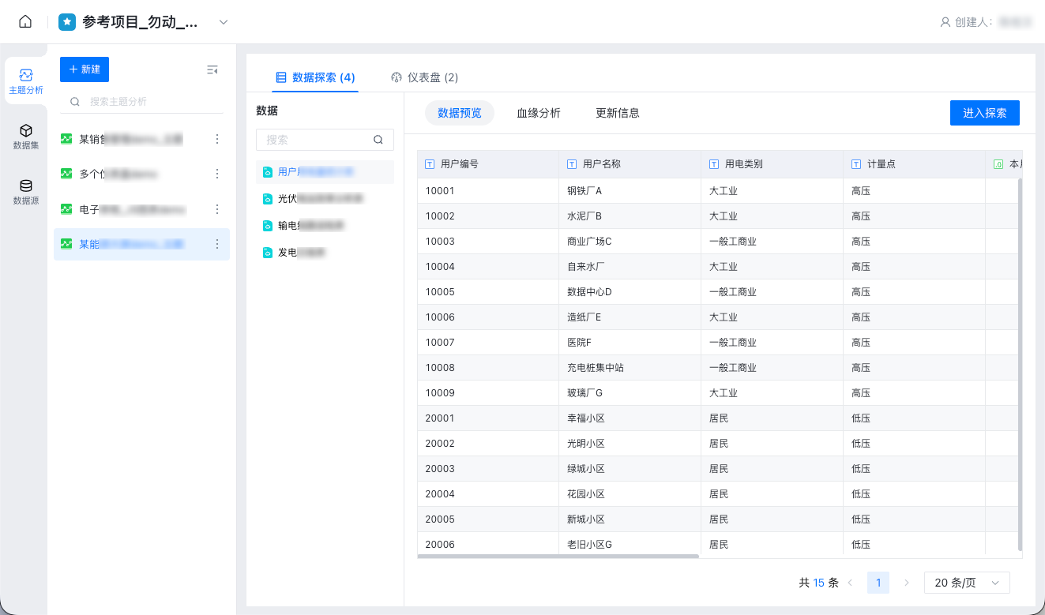1045x615 pixels.
Task: Collapse the subject list panel icon
Action: click(x=212, y=69)
